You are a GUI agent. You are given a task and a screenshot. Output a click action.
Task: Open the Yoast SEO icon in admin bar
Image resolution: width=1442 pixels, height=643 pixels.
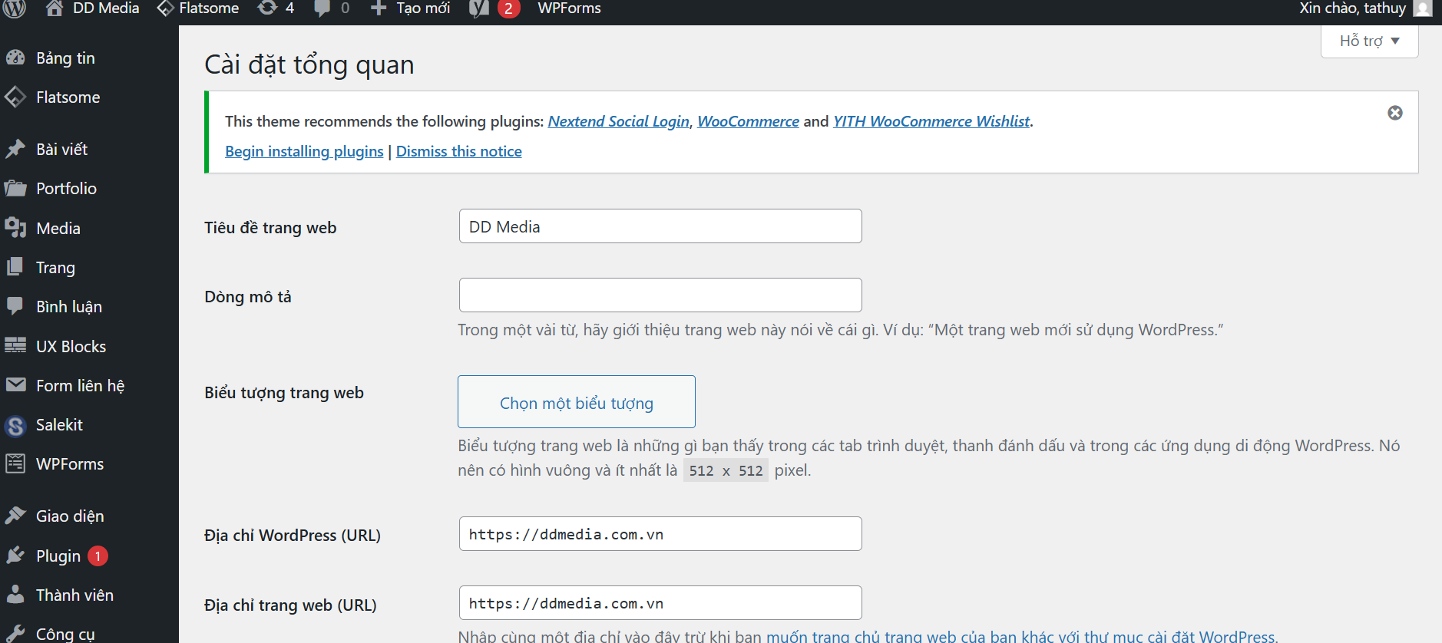[479, 8]
